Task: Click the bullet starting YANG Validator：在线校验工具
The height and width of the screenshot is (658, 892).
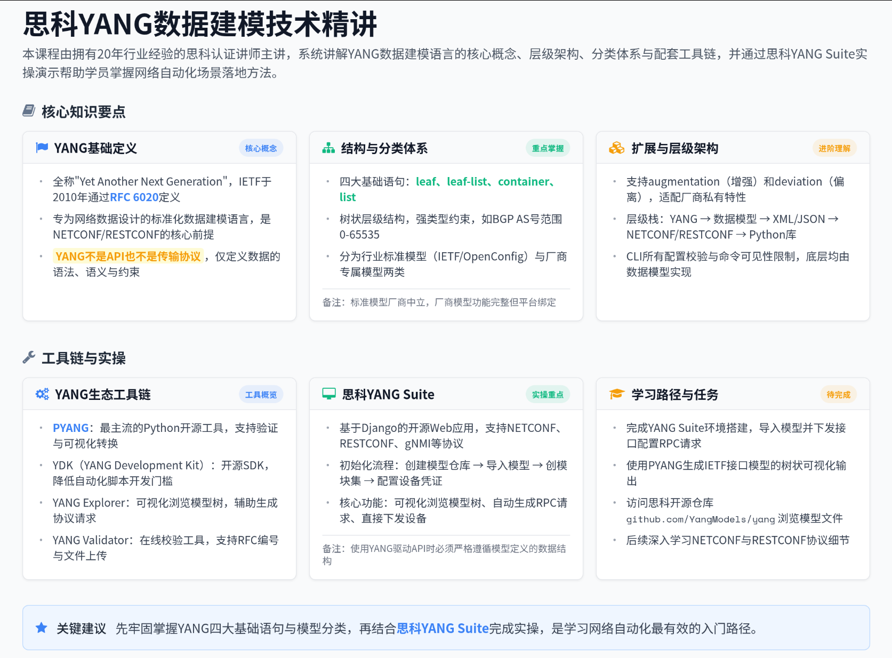Action: 166,548
